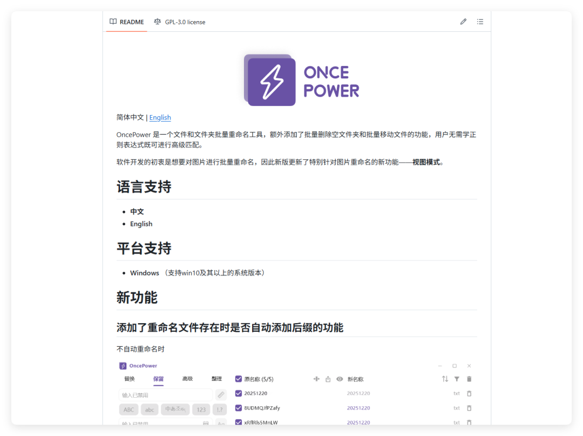Toggle the eye preview icon
The width and height of the screenshot is (583, 436).
click(340, 379)
